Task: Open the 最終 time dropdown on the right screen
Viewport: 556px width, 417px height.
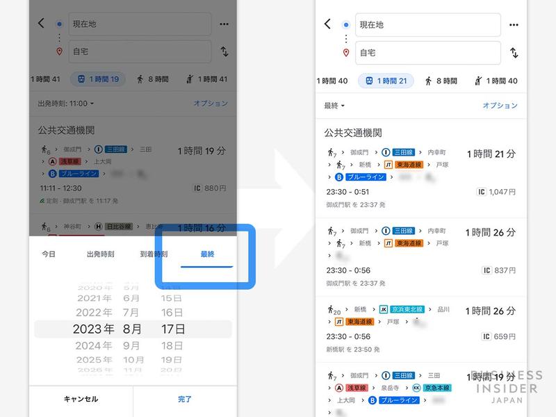Action: point(334,106)
